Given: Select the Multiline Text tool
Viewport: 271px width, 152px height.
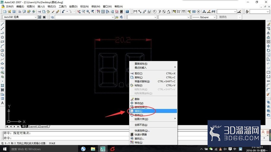Looking at the screenshot, I should (x=2, y=103).
